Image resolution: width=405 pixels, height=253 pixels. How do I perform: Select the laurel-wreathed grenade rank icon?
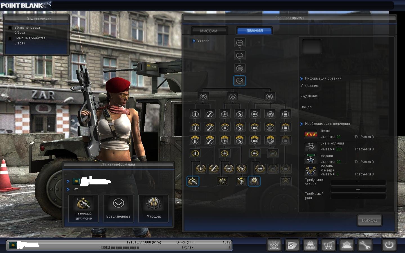[x=201, y=169]
